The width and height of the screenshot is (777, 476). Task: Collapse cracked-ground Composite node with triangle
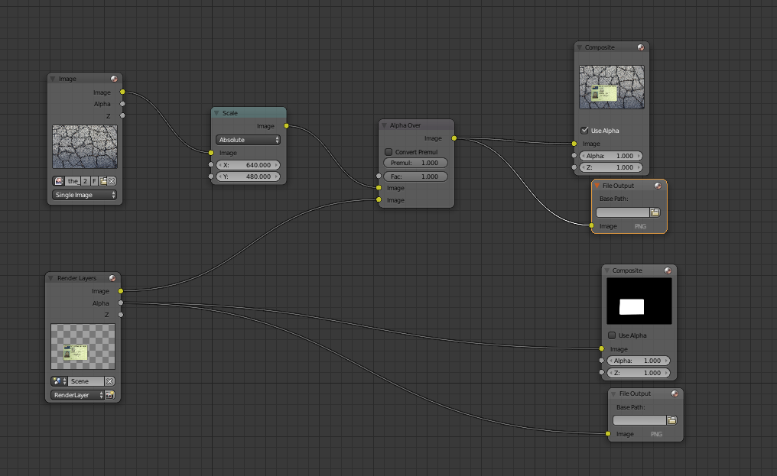click(579, 47)
